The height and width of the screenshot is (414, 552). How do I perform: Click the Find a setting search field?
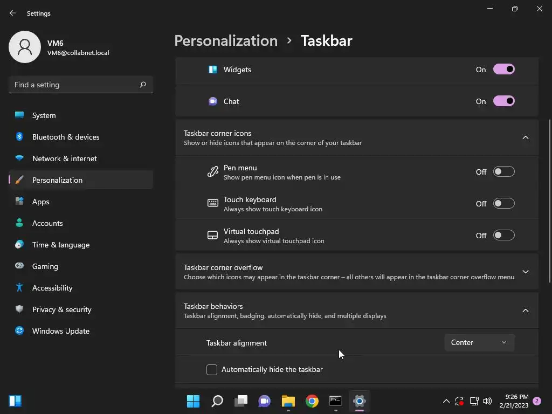(x=81, y=85)
